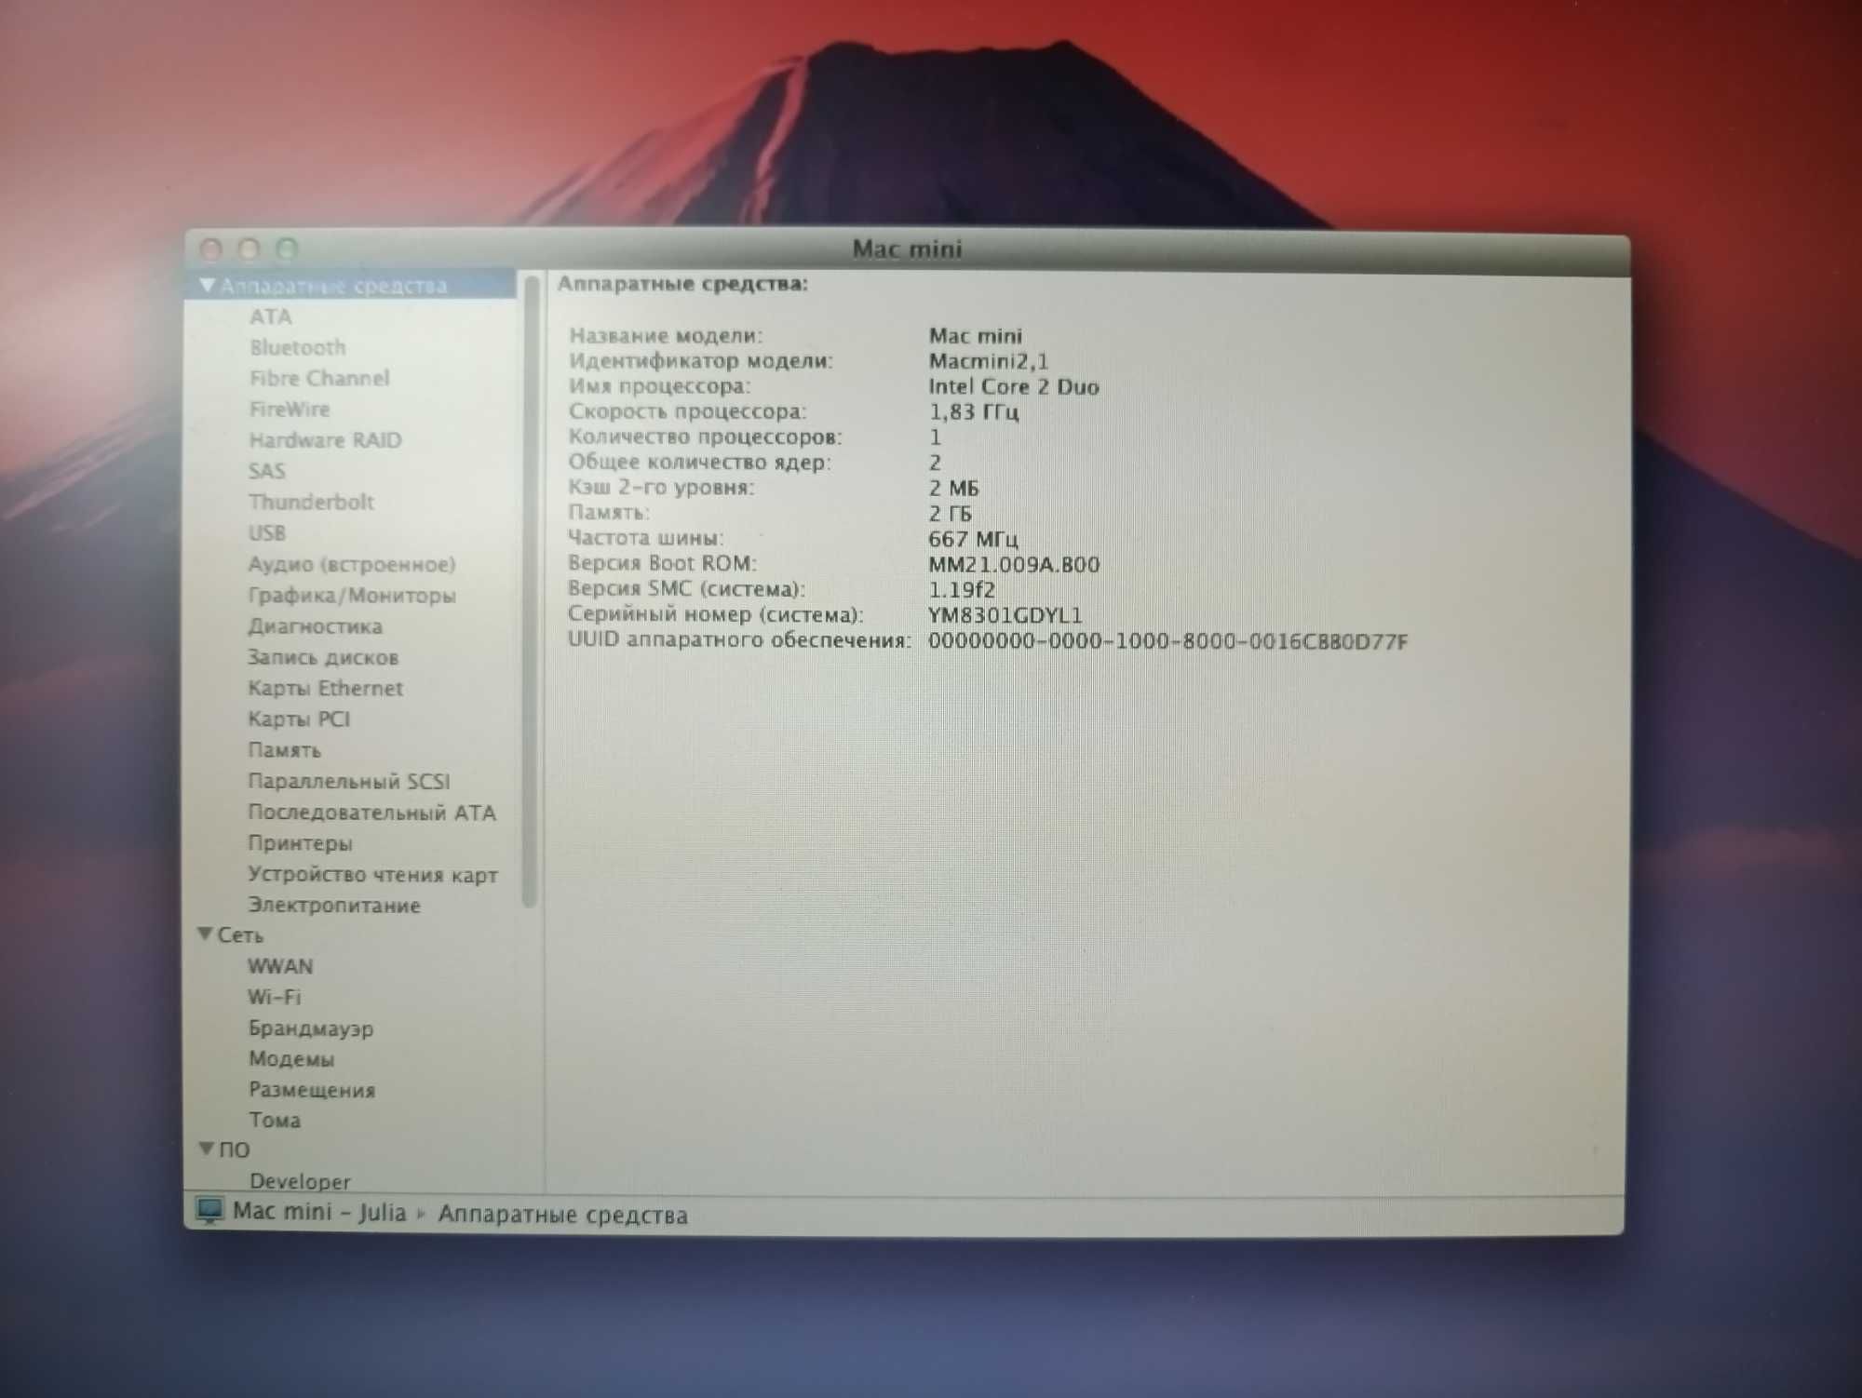Close the Mac mini window
Viewport: 1862px width, 1398px height.
[211, 249]
